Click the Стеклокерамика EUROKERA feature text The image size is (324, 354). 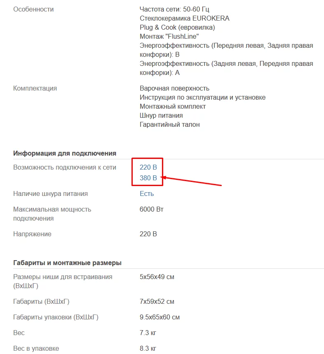[x=184, y=18]
